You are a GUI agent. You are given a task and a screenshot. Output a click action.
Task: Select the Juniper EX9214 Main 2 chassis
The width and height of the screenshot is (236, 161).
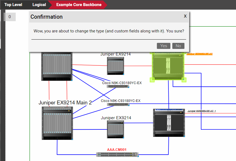[57, 123]
